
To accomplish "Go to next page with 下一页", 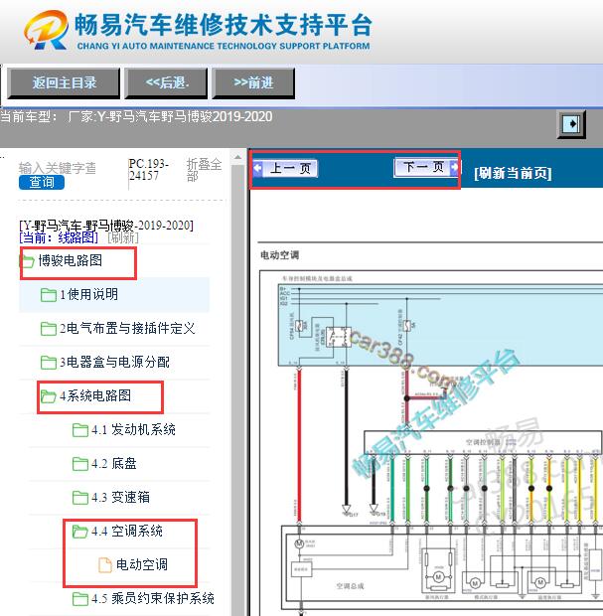I will pos(426,167).
